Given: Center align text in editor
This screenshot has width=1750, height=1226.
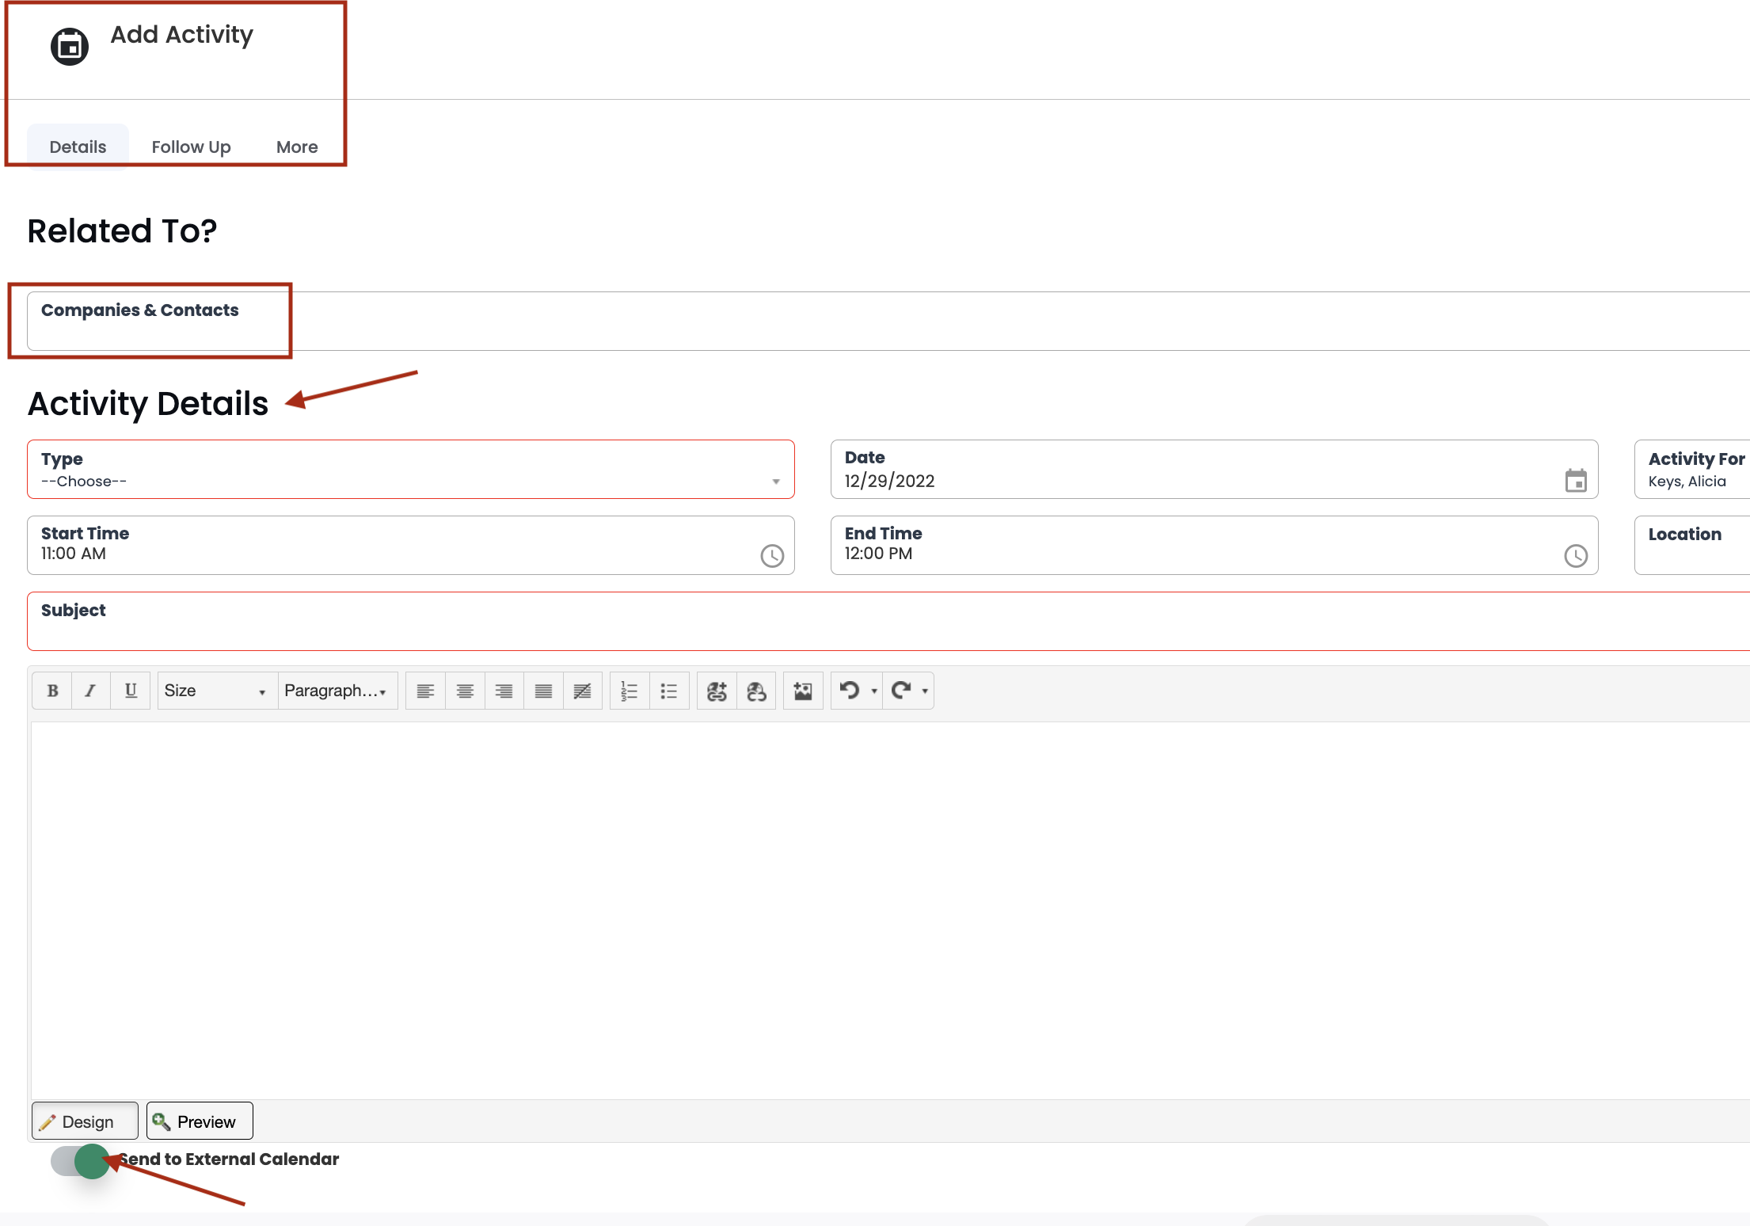Looking at the screenshot, I should tap(465, 691).
